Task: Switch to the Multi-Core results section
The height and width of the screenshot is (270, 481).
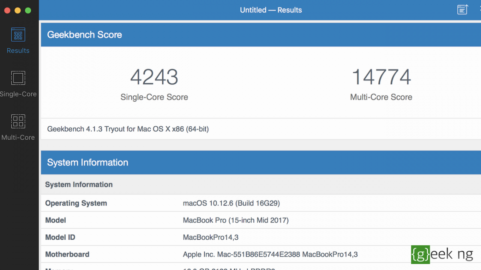Action: pos(18,127)
